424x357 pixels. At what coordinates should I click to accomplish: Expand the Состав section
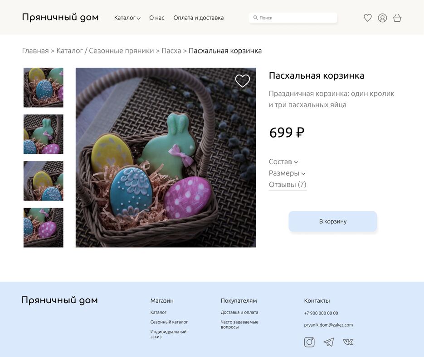tap(283, 162)
